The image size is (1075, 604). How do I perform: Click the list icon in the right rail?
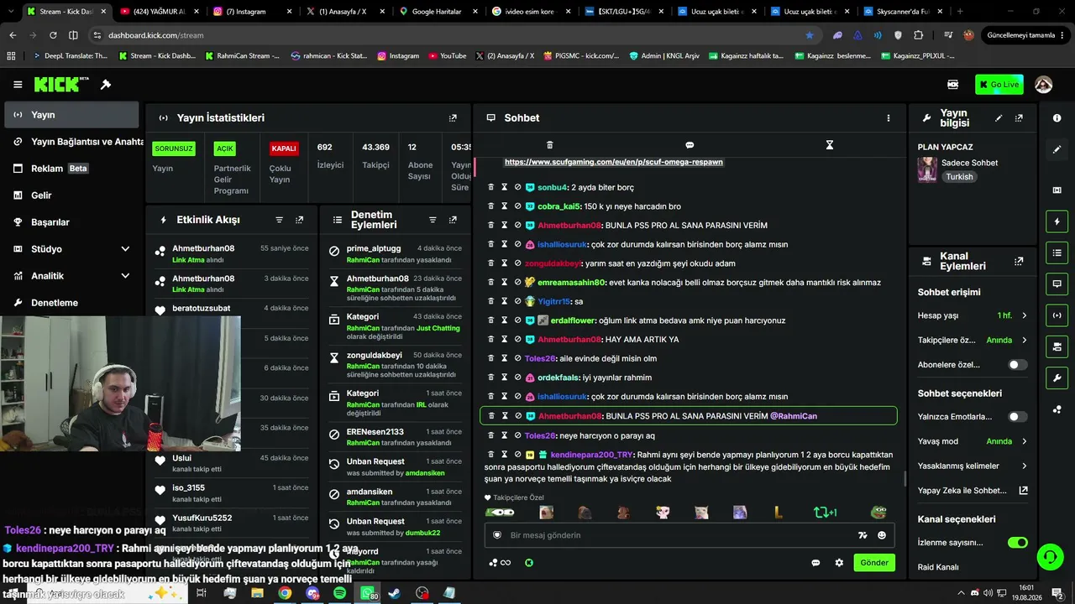pyautogui.click(x=1057, y=253)
